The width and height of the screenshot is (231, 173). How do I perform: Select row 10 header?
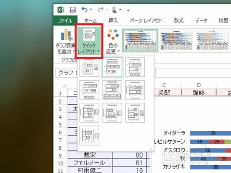click(x=60, y=163)
